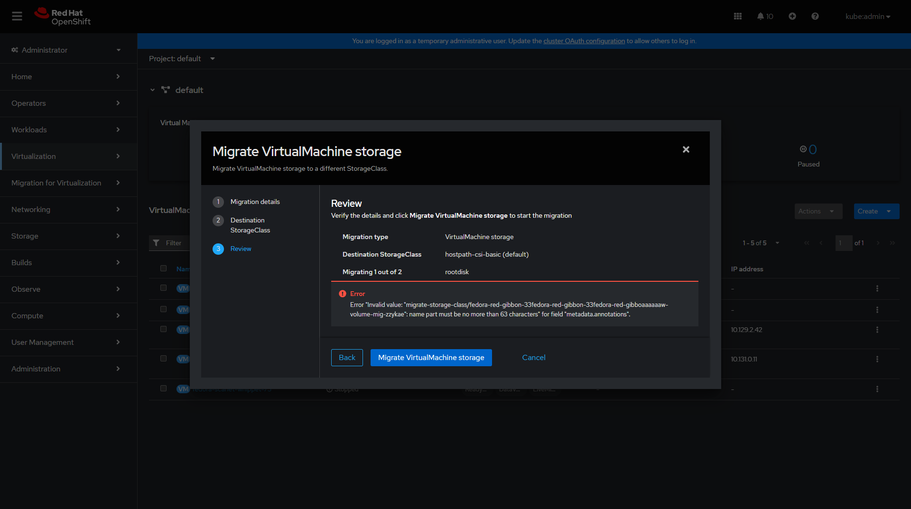
Task: Expand the Compute navigation section
Action: coord(68,316)
